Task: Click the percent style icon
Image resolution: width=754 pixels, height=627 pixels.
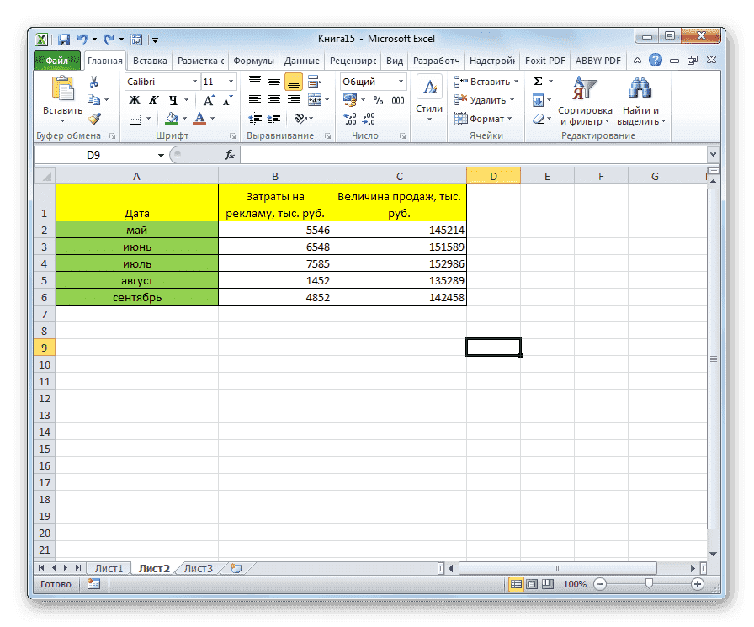Action: (378, 98)
